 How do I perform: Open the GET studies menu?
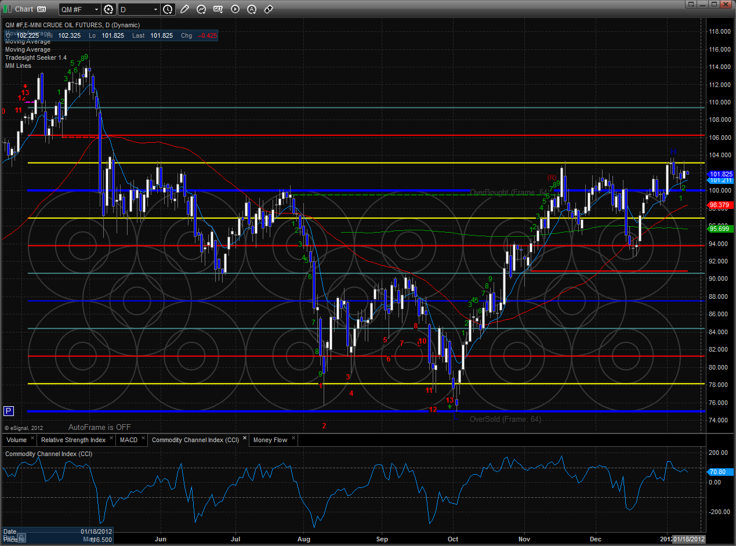pyautogui.click(x=218, y=9)
